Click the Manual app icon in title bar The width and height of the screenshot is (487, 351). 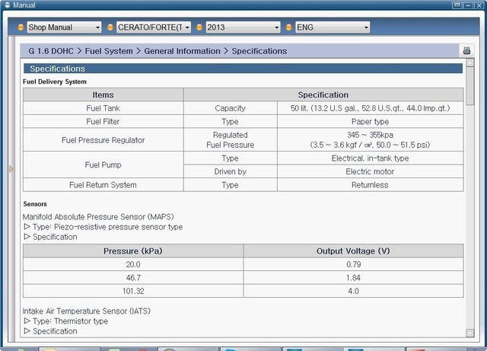click(7, 5)
